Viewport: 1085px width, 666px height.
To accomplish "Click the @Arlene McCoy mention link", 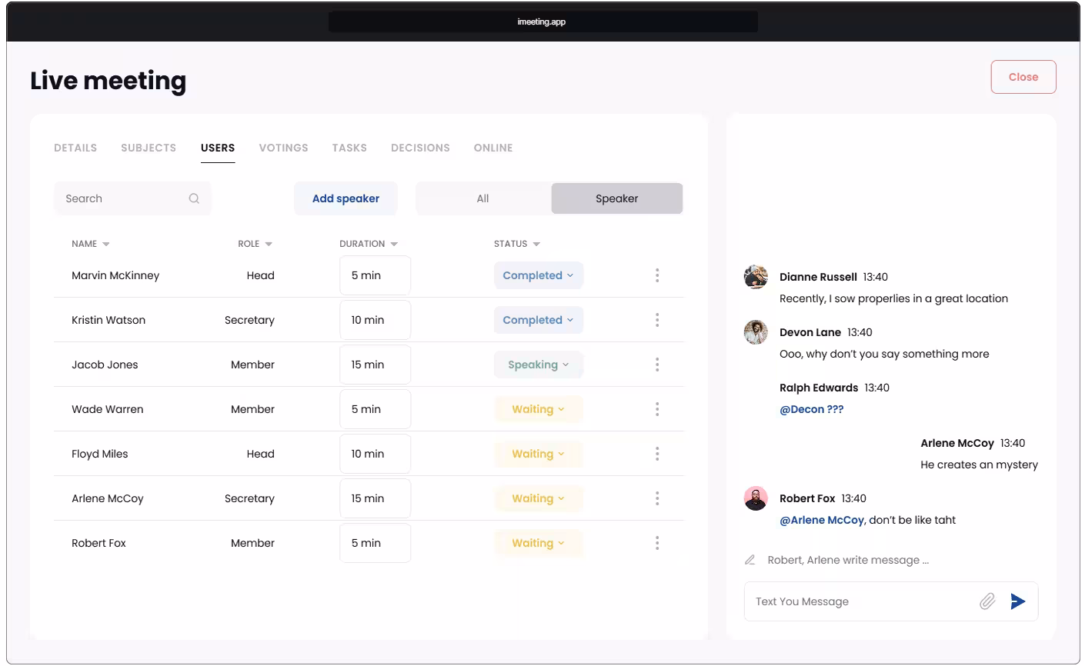I will 822,520.
